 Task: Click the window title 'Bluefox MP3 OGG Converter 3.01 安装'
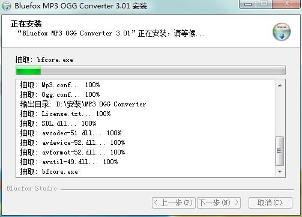(80, 6)
